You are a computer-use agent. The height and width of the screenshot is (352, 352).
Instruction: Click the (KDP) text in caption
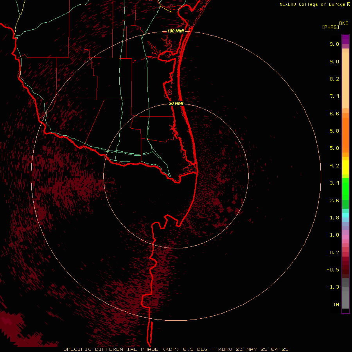coord(171,349)
